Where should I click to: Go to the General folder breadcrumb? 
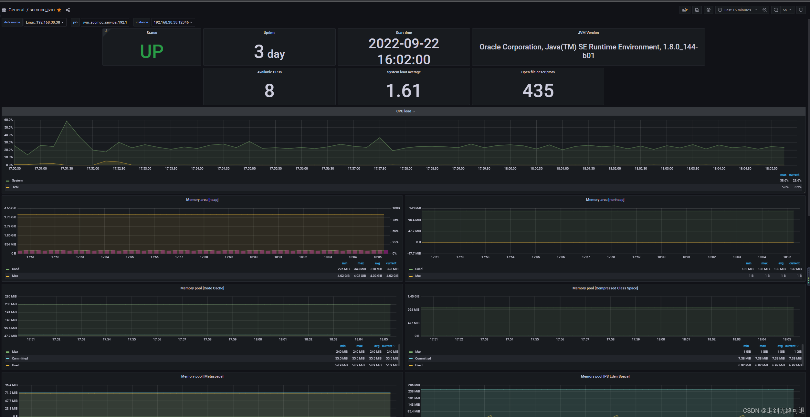pos(16,10)
